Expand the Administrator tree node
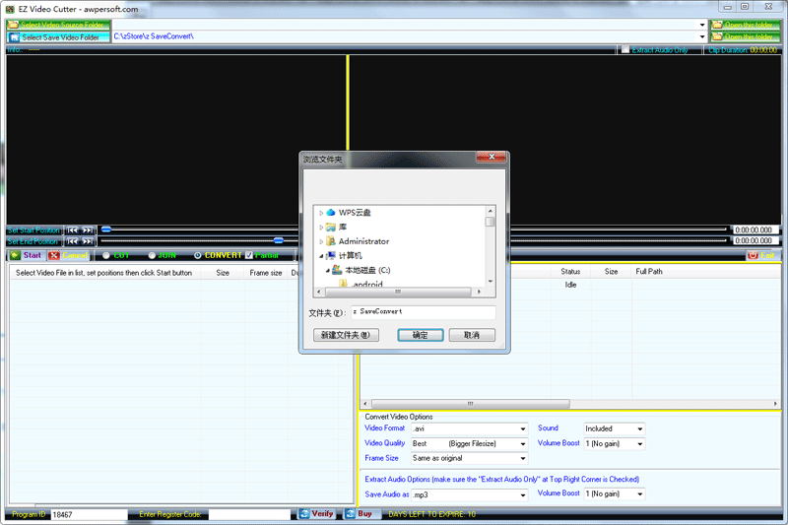The image size is (788, 525). point(321,241)
